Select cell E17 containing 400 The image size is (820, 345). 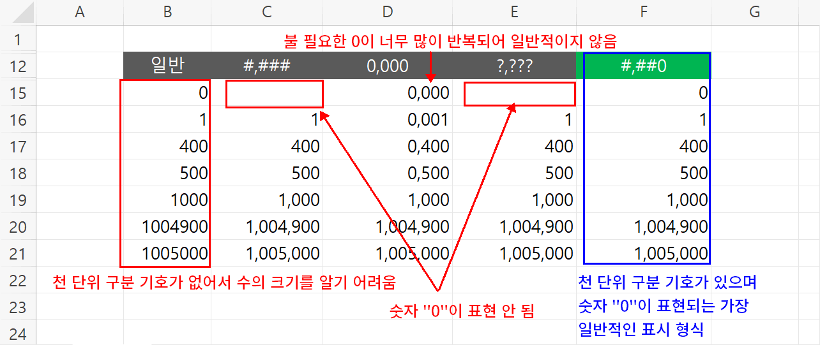514,146
